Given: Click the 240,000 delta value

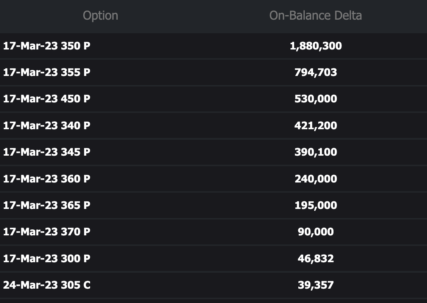Looking at the screenshot, I should (316, 179).
